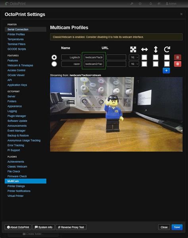
Task: Open Pi Support section
Action: [13, 150]
